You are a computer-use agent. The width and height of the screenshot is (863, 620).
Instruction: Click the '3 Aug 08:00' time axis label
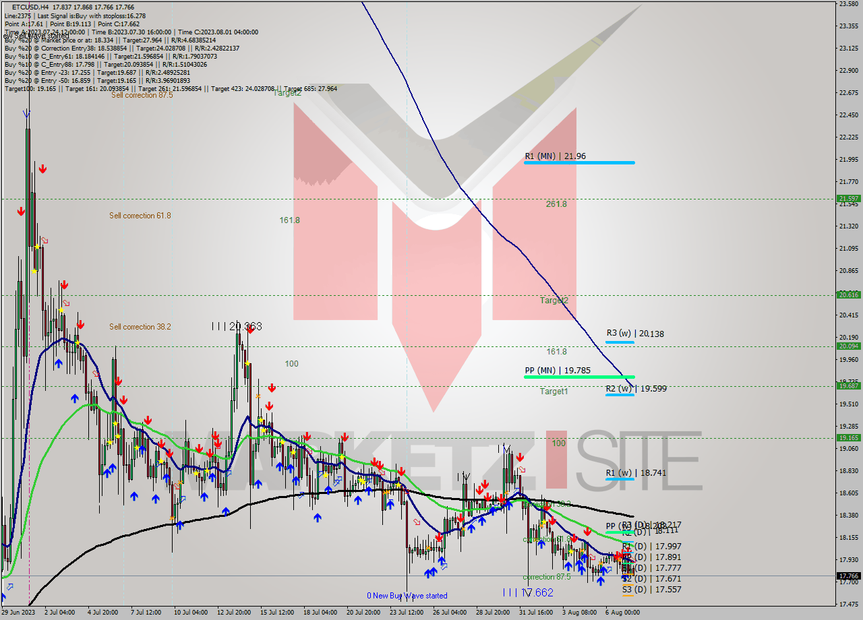pyautogui.click(x=579, y=613)
